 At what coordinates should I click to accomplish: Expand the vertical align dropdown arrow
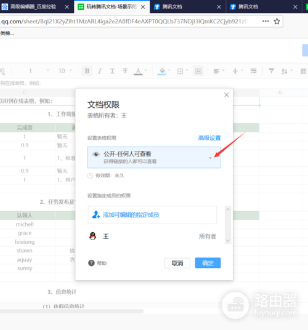pyautogui.click(x=242, y=71)
